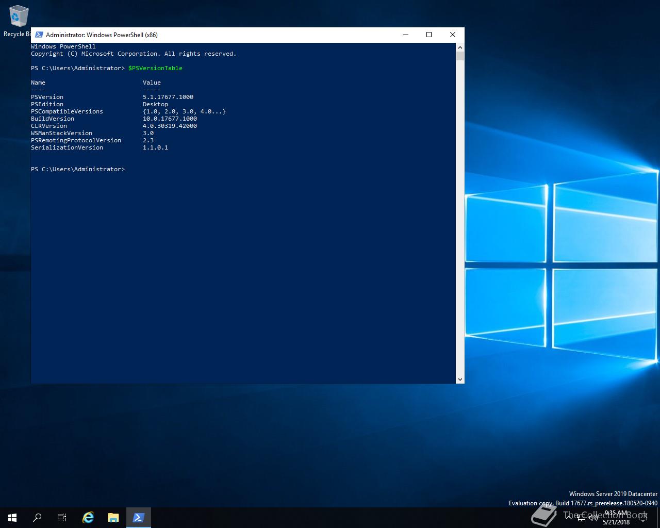
Task: Open the taskbar clock and date
Action: coord(616,518)
